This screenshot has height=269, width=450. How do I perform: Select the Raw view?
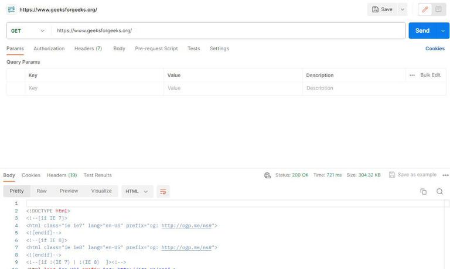click(x=42, y=191)
